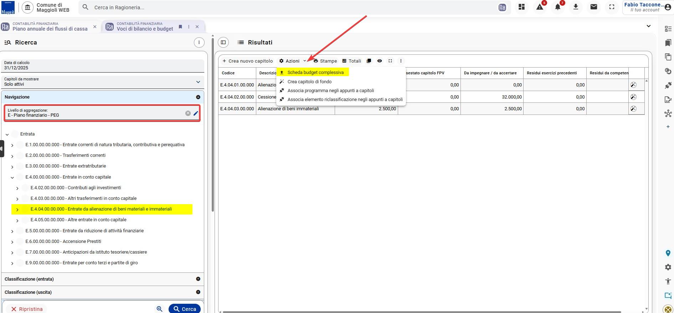The image size is (674, 313).
Task: Open warning alerts with badge 5
Action: click(x=540, y=7)
